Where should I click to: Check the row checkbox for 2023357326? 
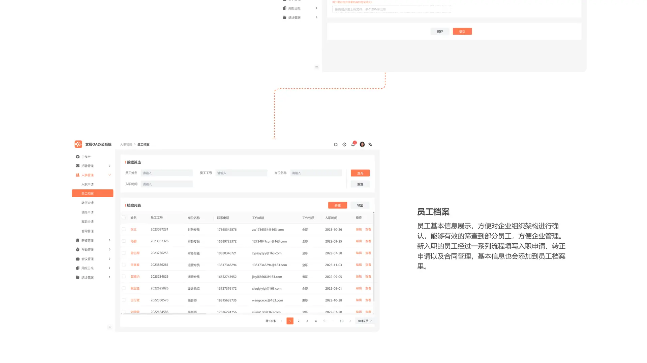[x=124, y=241]
